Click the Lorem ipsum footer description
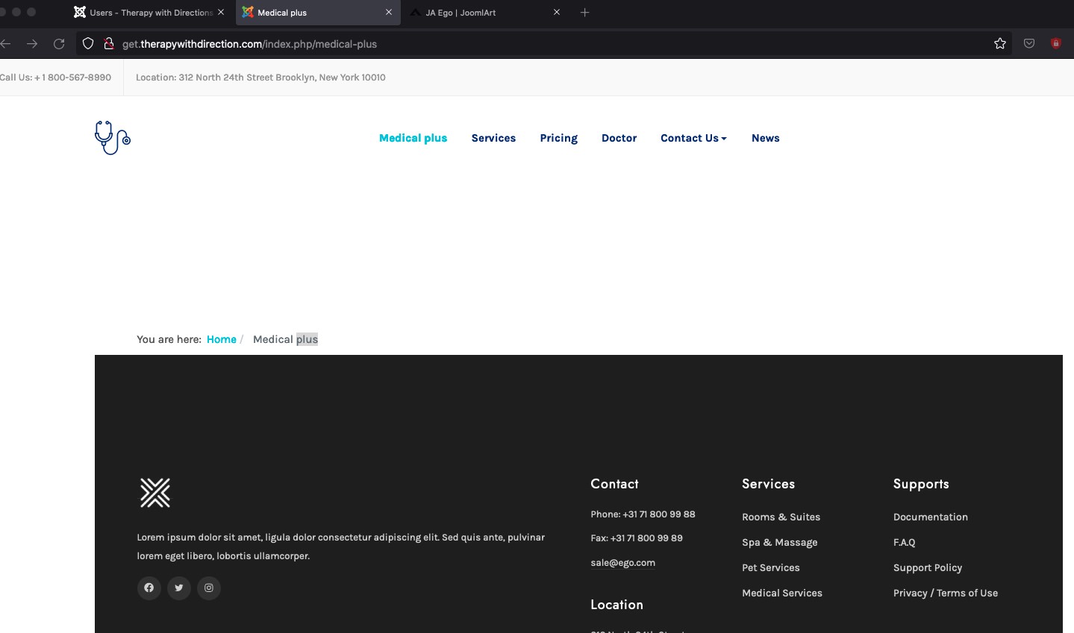The image size is (1074, 633). point(341,547)
